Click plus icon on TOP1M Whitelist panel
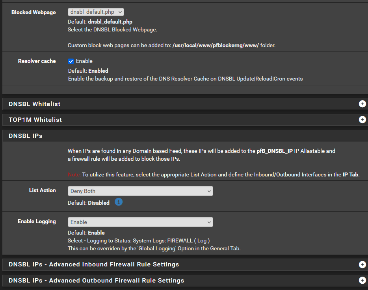 (x=362, y=119)
